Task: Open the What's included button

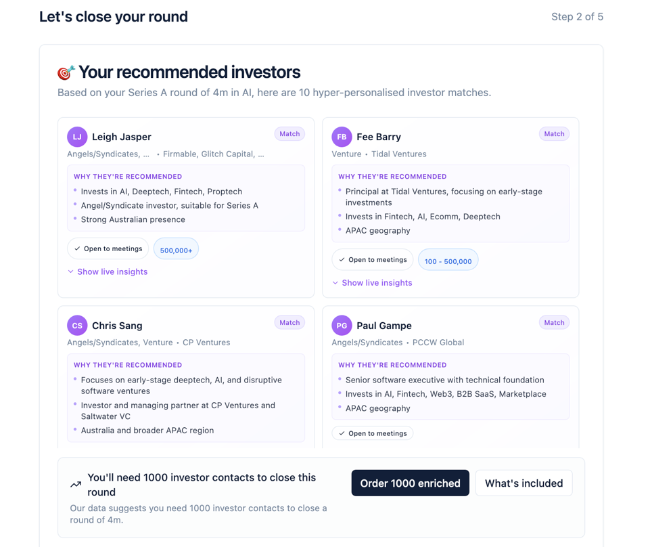Action: click(523, 483)
